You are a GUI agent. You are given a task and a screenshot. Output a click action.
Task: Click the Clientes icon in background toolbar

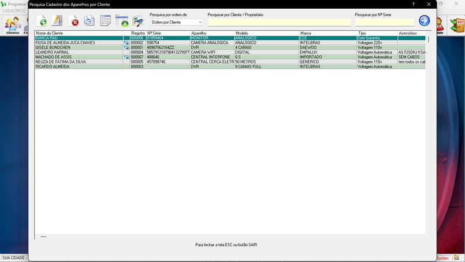pyautogui.click(x=12, y=24)
